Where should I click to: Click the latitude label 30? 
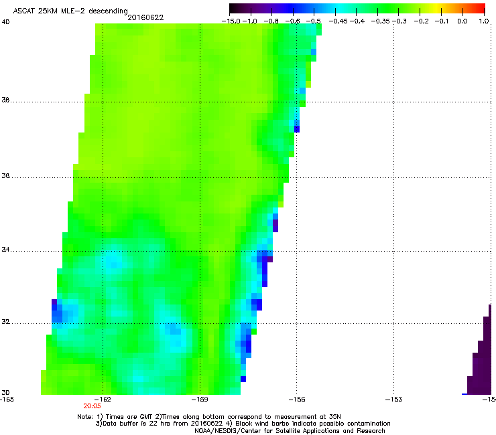[5, 393]
